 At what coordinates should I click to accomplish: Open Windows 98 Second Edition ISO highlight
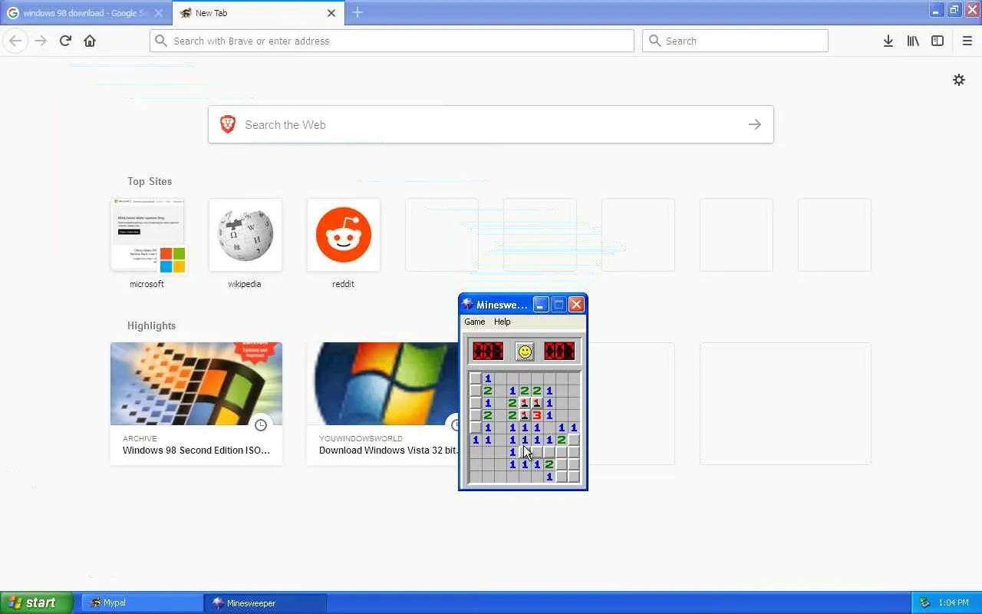tap(196, 404)
